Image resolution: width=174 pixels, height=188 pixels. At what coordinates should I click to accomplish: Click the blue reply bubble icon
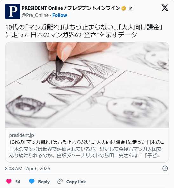pos(32,182)
